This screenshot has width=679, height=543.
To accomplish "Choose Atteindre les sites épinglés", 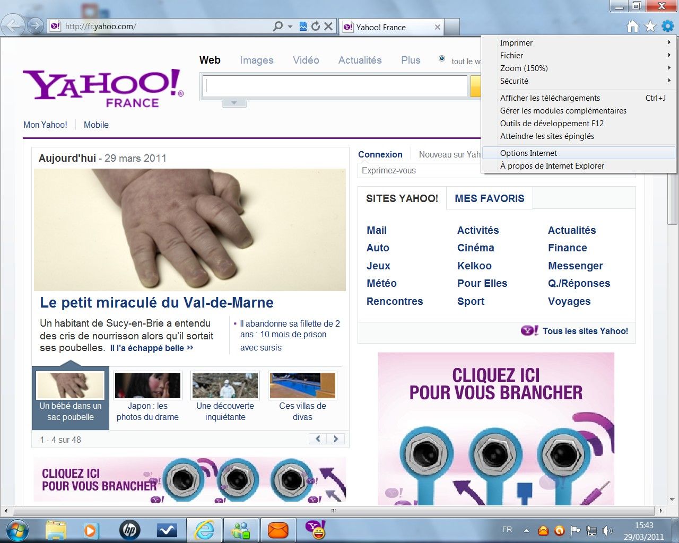I will click(x=579, y=136).
